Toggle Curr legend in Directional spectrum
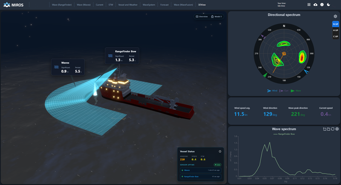The image size is (341, 185). point(284,91)
